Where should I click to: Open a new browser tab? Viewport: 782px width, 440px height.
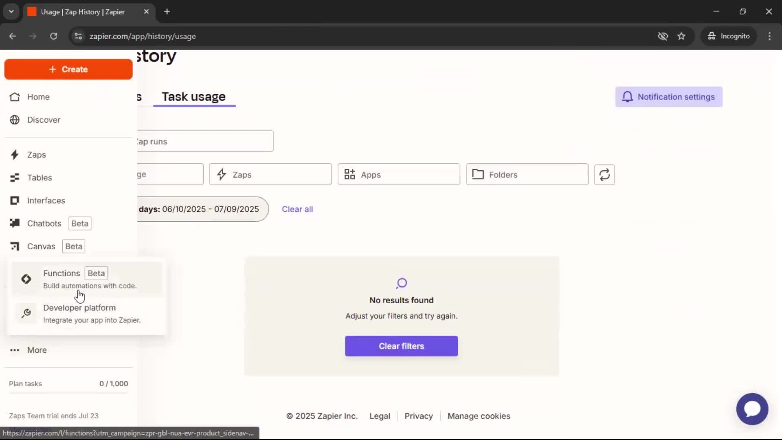(167, 12)
